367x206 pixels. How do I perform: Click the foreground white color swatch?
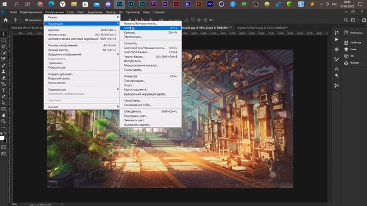(2, 138)
